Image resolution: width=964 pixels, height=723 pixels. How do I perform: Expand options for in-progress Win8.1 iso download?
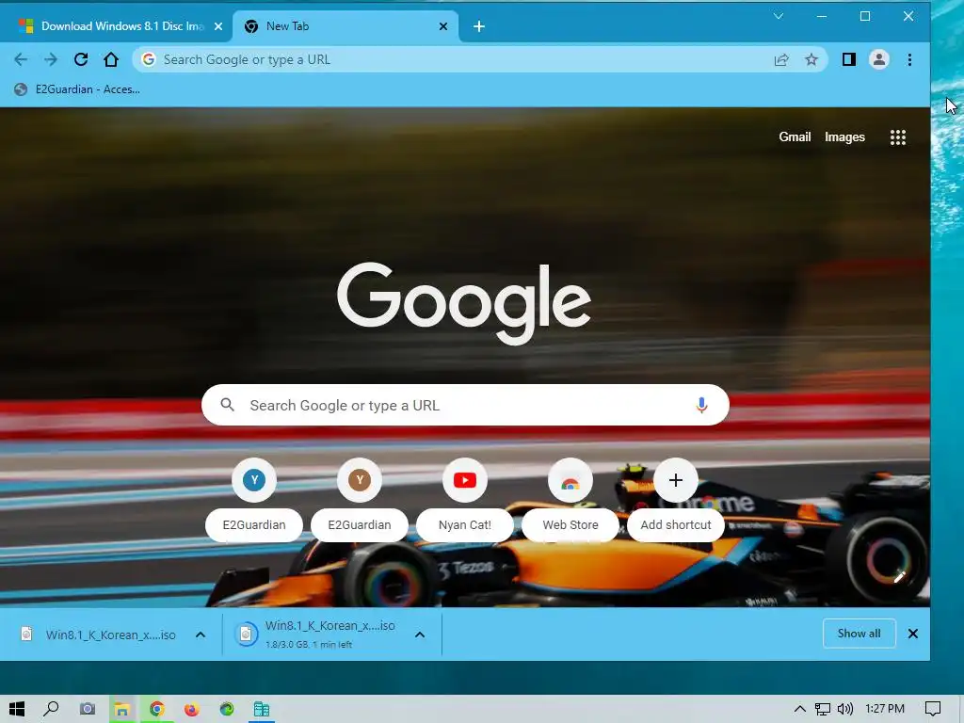pos(420,635)
